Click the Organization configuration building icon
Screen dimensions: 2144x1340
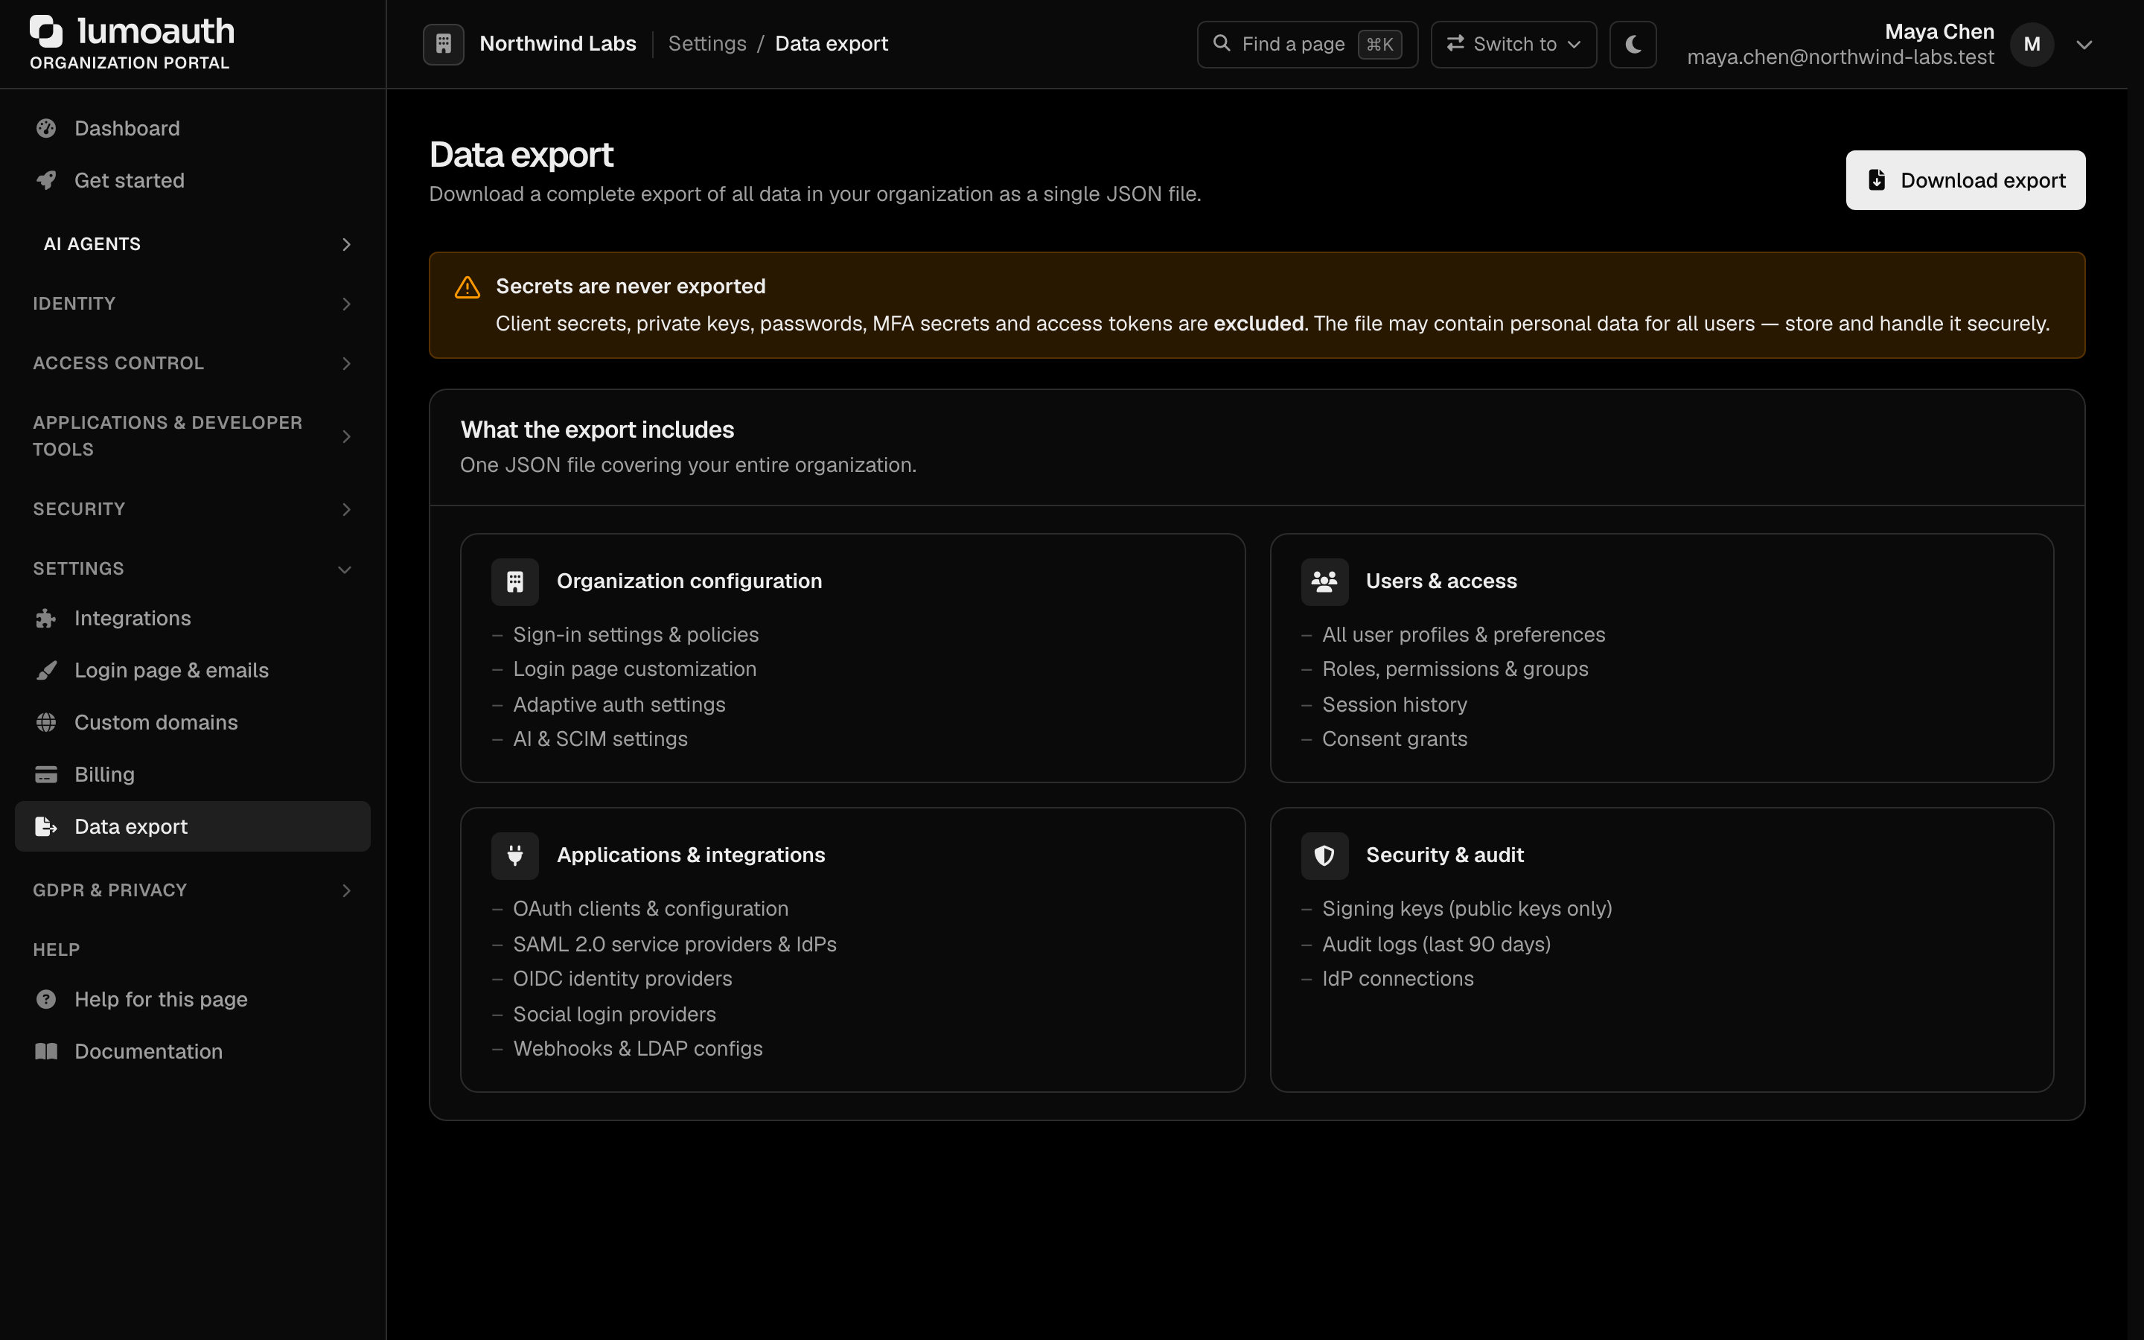[x=514, y=581]
